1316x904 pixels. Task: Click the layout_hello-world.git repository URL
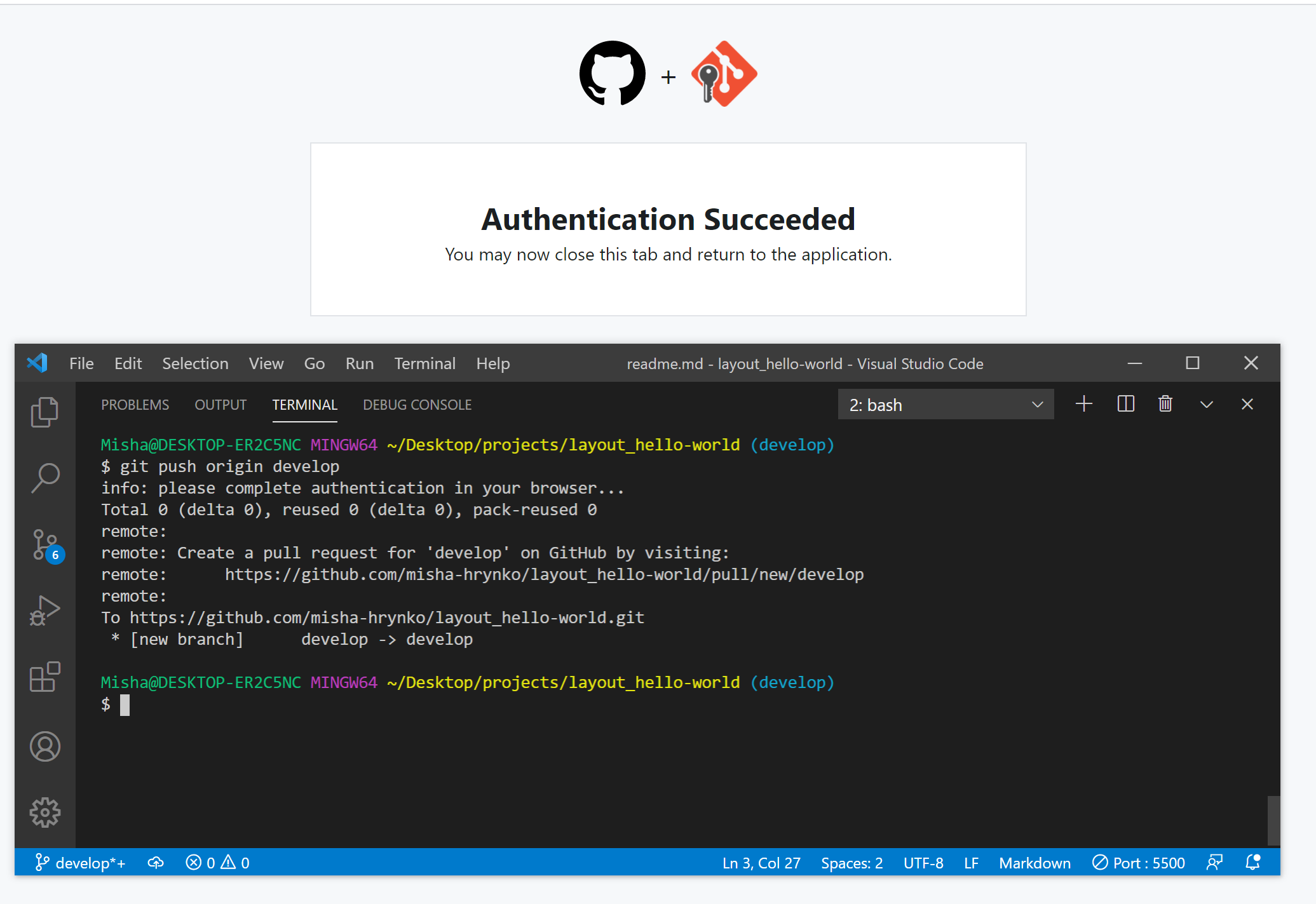coord(387,617)
